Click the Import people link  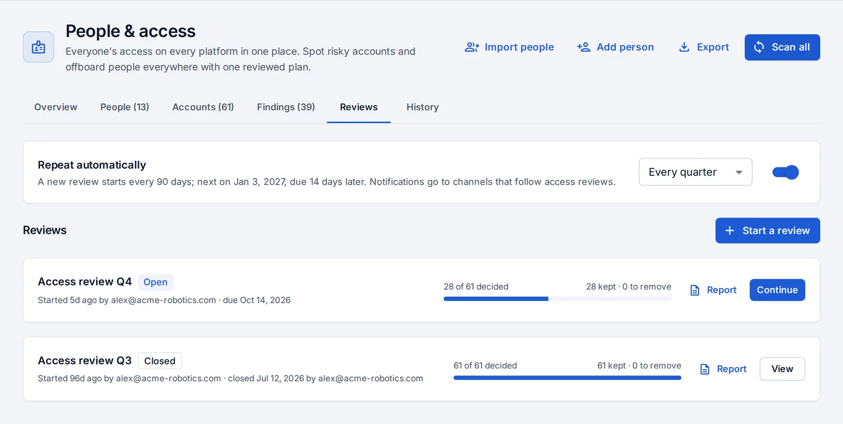(509, 47)
